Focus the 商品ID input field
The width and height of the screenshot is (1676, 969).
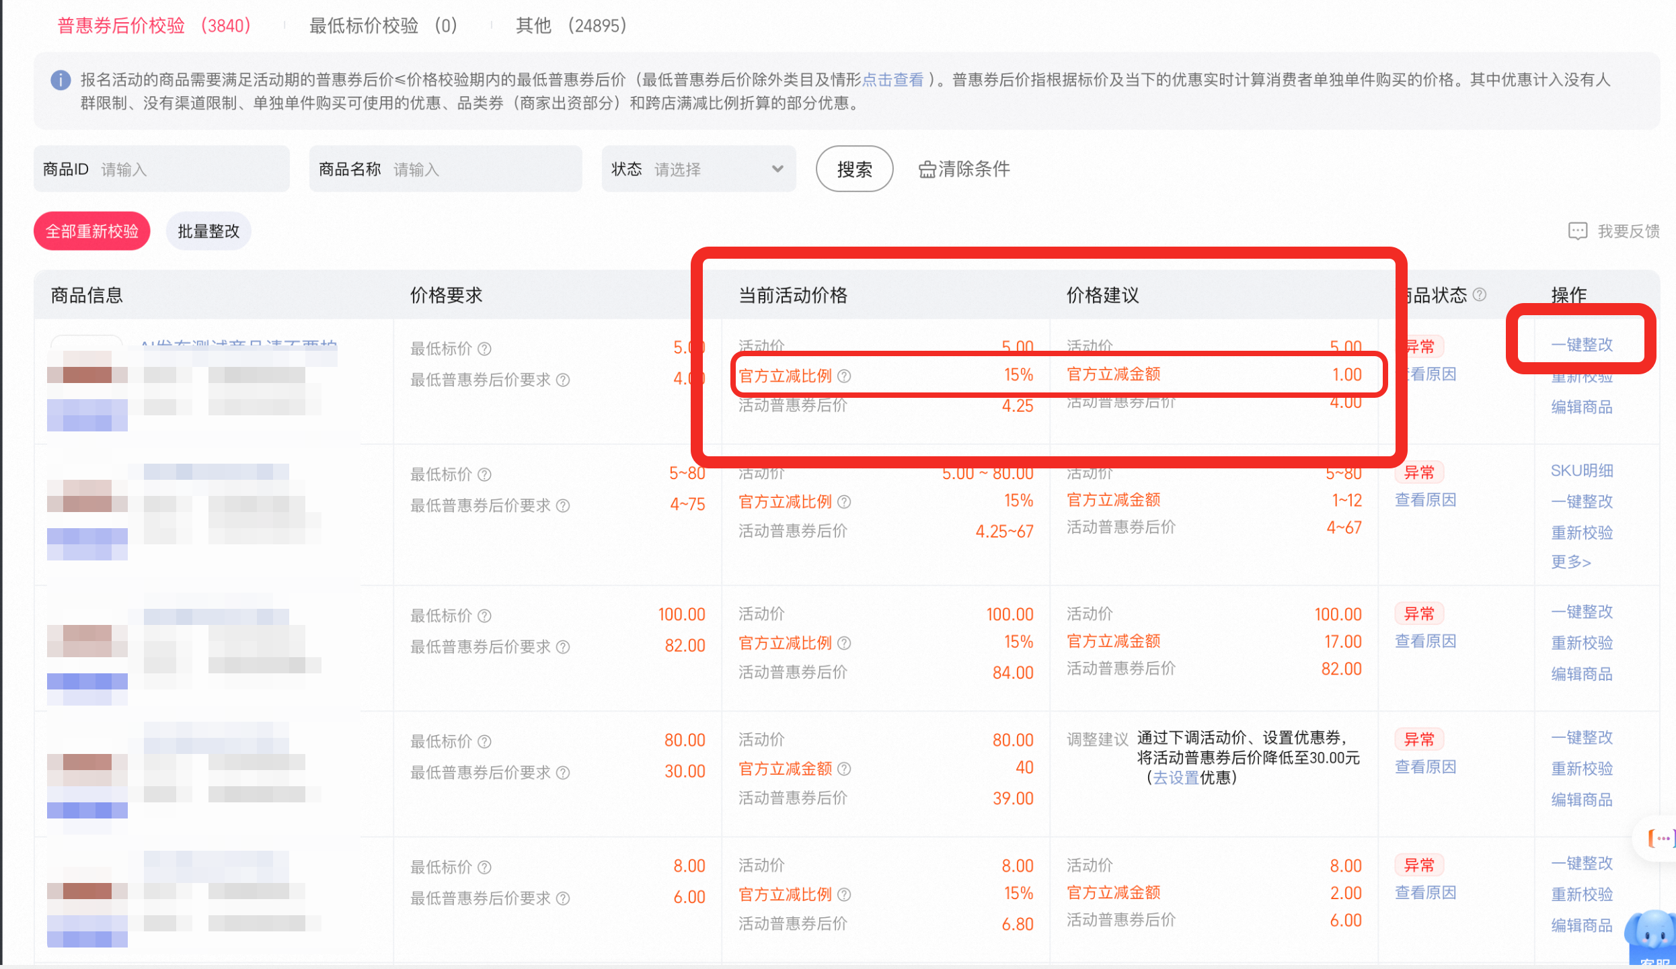pyautogui.click(x=161, y=169)
